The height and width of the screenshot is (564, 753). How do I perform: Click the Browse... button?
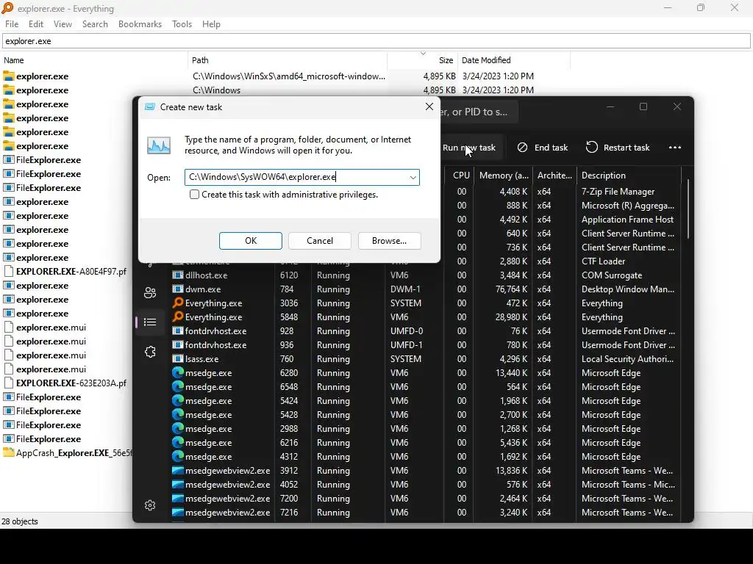click(x=390, y=241)
